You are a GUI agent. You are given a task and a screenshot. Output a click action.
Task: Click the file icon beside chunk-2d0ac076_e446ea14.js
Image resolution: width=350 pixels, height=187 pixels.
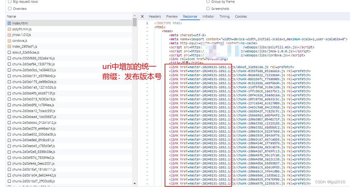(x=9, y=128)
